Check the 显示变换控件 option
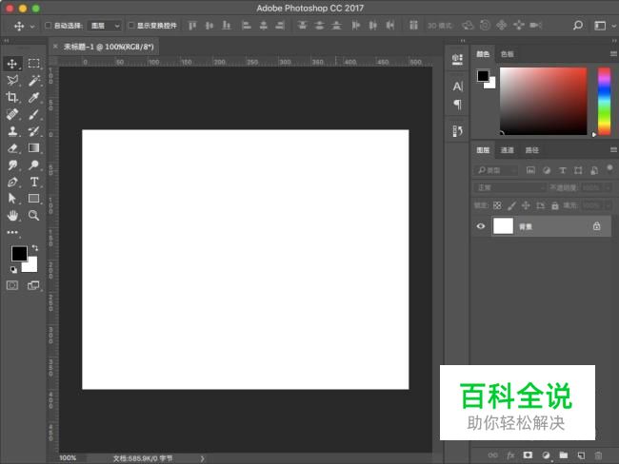 coord(131,26)
